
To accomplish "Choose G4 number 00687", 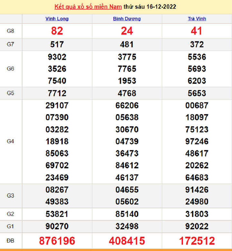I will tap(197, 106).
